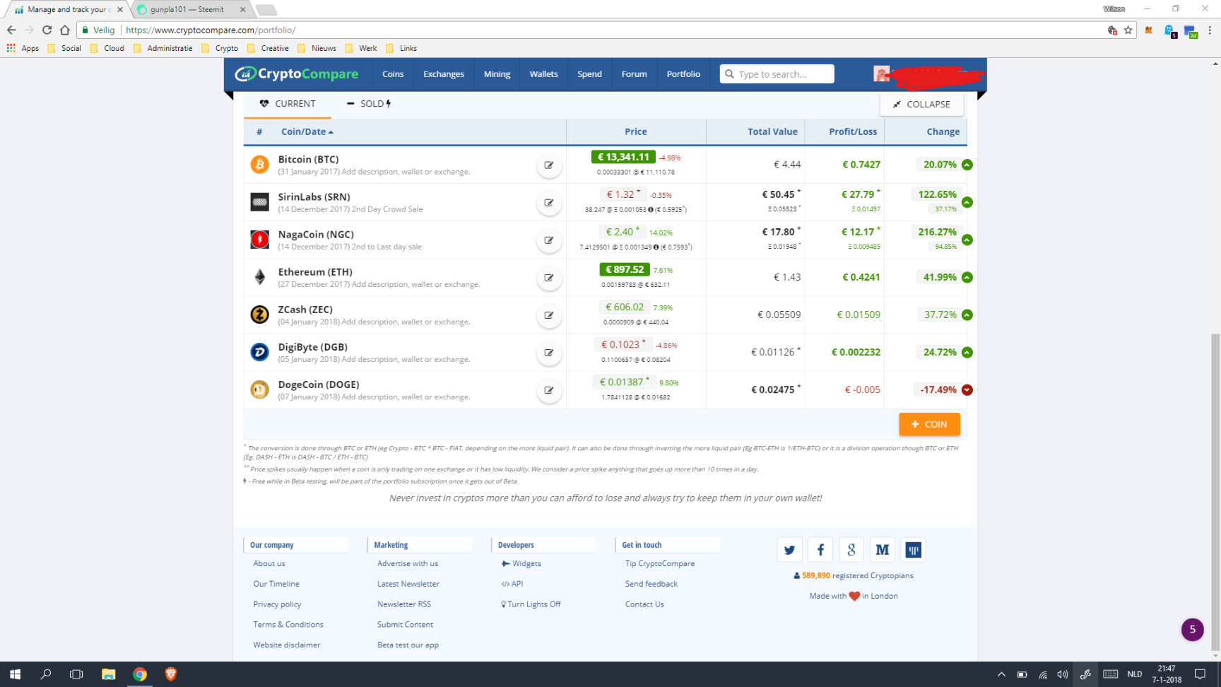This screenshot has width=1221, height=687.
Task: Edit the DigiByte (DGB) portfolio entry
Action: tap(549, 353)
